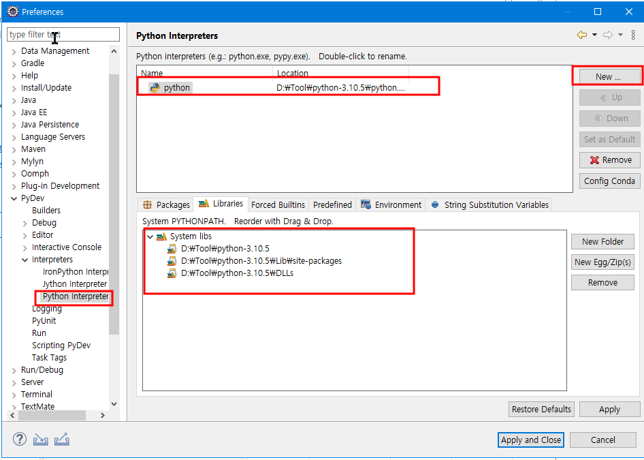Open the back history dropdown arrow
The height and width of the screenshot is (460, 644).
pos(594,35)
